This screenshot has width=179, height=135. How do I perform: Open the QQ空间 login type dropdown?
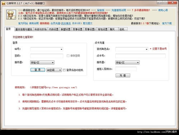click(x=54, y=70)
